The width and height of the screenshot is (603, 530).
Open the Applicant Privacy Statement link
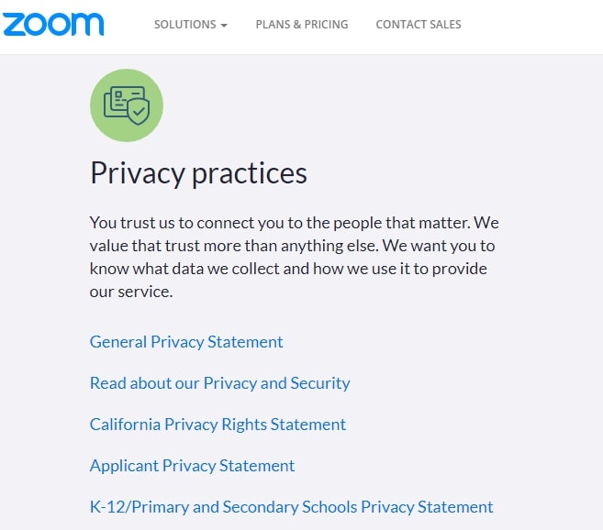pos(193,466)
